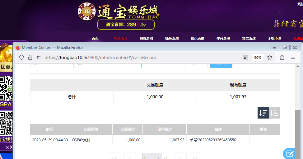This screenshot has width=303, height=159.
Task: Click the scrollbar up arrow
Action: [298, 66]
